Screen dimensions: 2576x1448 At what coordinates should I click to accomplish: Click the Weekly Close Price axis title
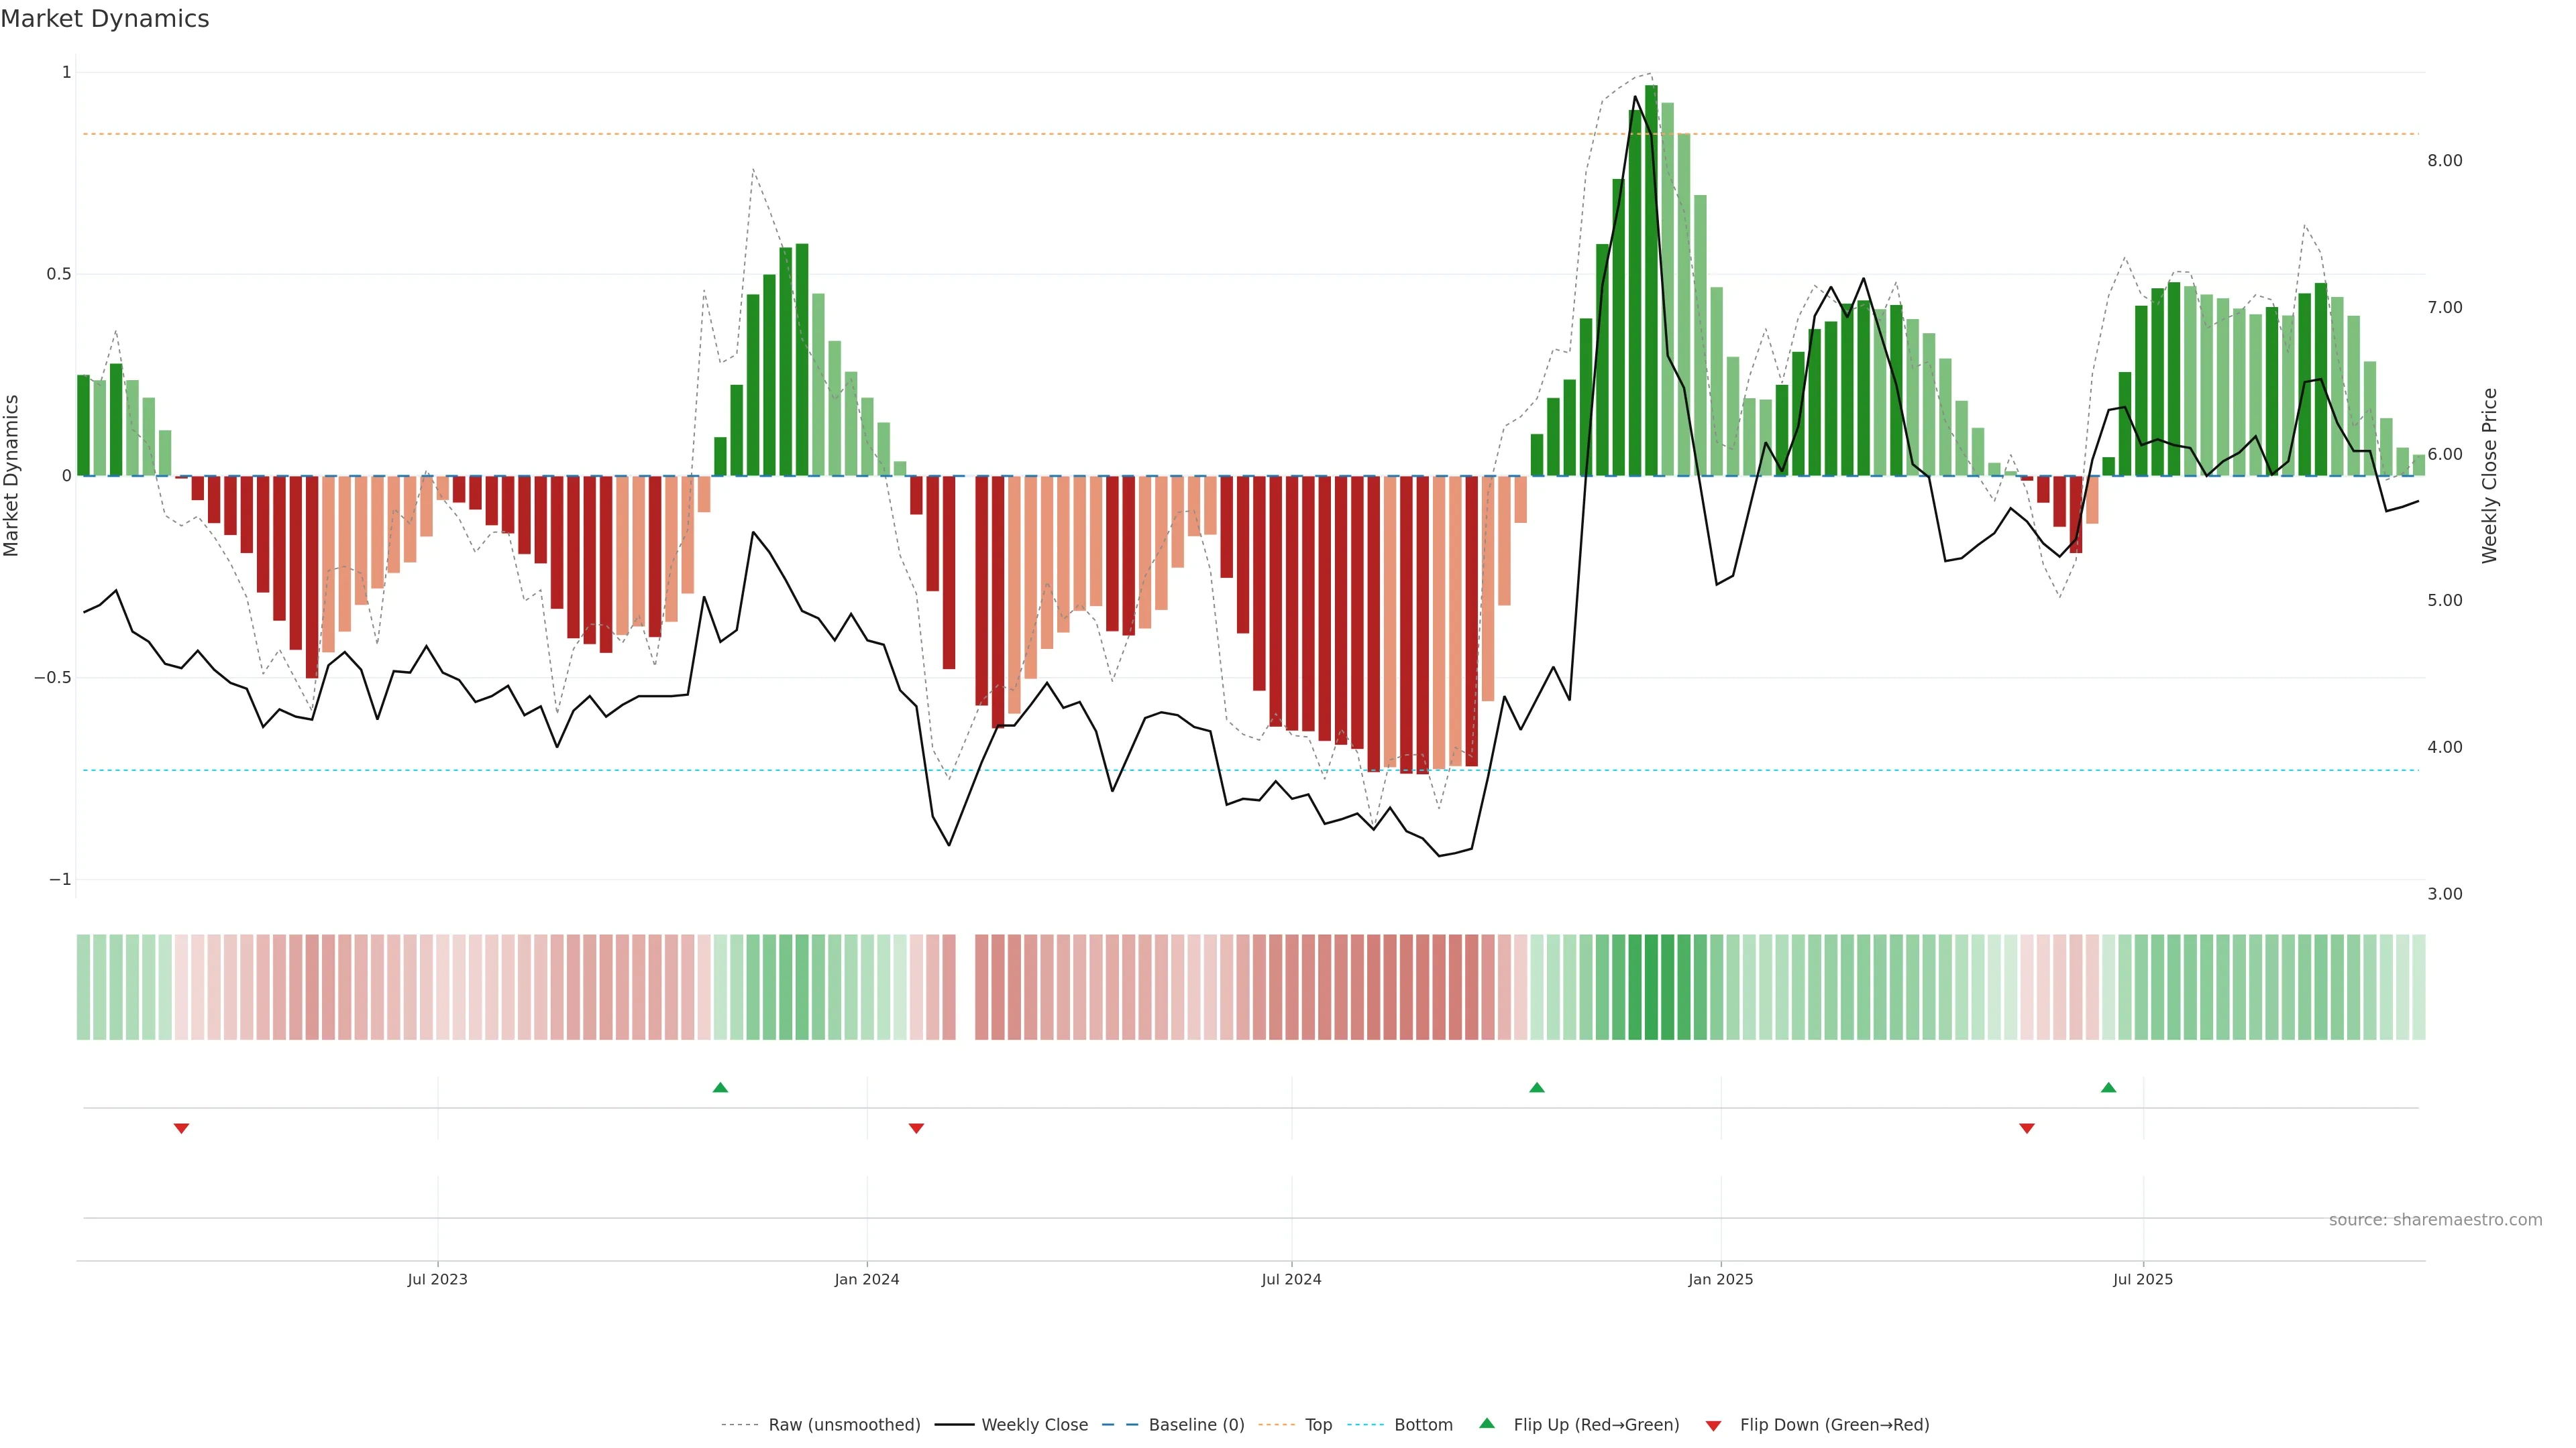pos(2489,476)
